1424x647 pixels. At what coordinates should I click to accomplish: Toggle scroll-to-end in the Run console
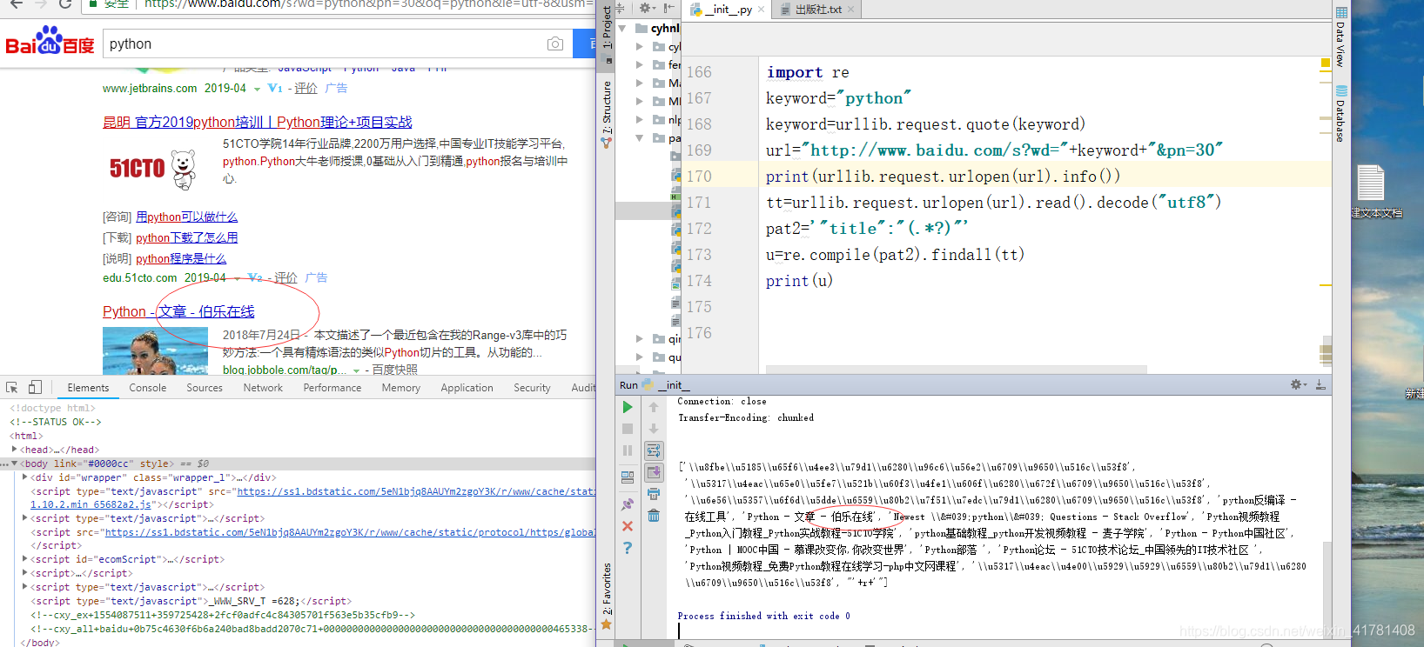click(x=654, y=472)
